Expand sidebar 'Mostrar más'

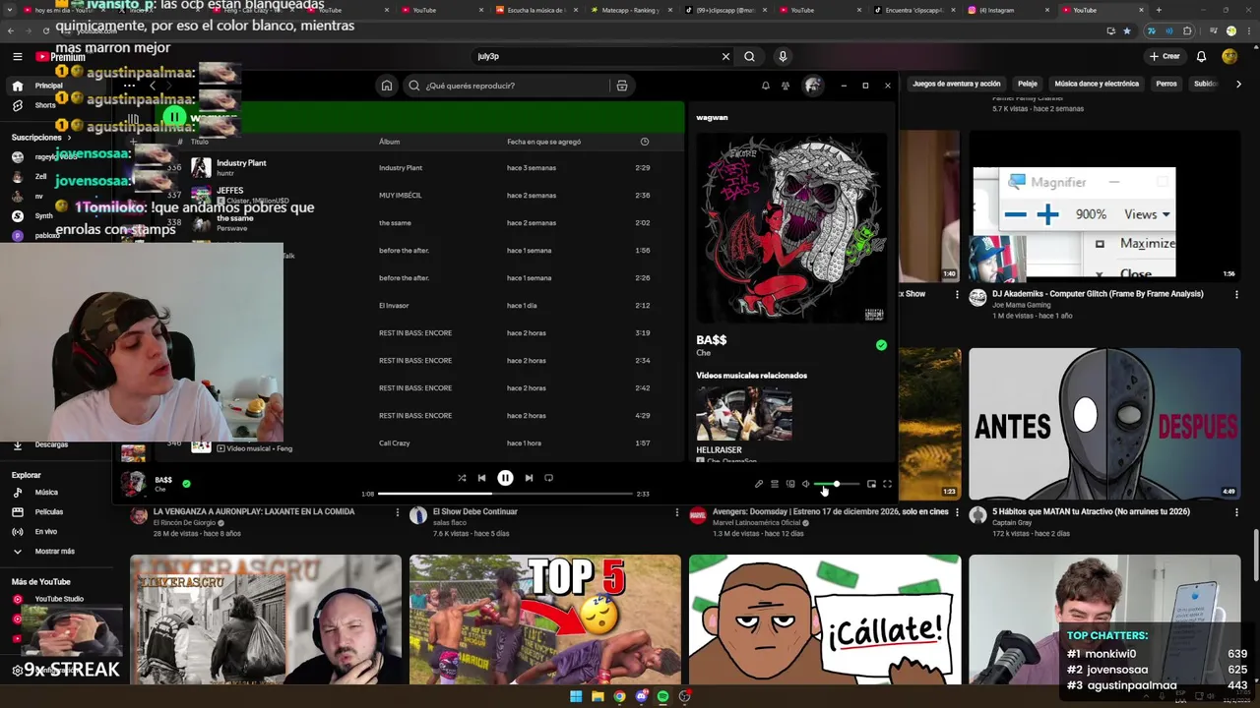[54, 552]
